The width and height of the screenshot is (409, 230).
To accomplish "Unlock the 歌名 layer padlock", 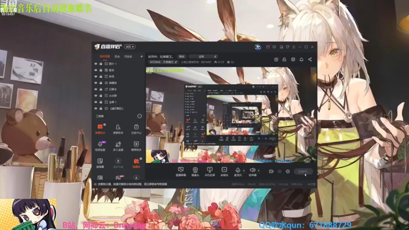I will pos(101,70).
